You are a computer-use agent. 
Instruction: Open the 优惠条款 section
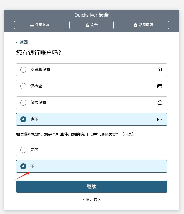[40, 25]
